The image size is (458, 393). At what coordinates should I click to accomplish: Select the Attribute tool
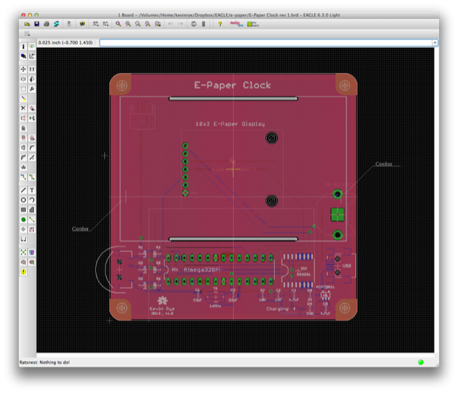tap(32, 229)
